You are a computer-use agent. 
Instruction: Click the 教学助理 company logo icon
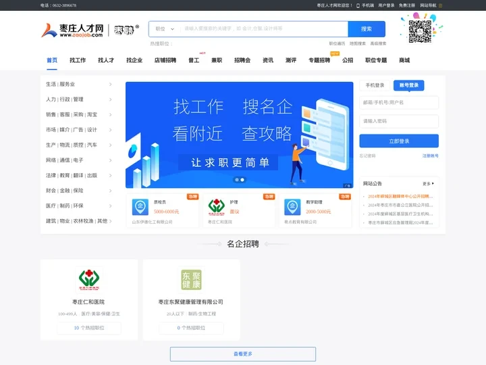292,207
